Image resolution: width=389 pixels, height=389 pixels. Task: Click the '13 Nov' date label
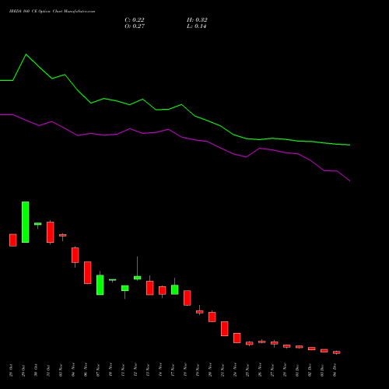[148, 370]
